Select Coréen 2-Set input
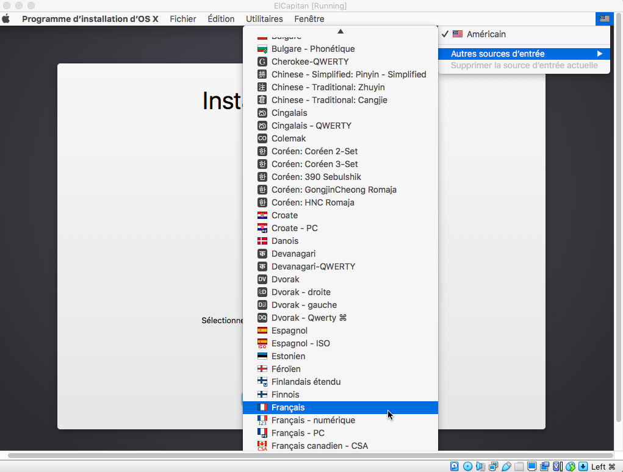 [x=340, y=151]
